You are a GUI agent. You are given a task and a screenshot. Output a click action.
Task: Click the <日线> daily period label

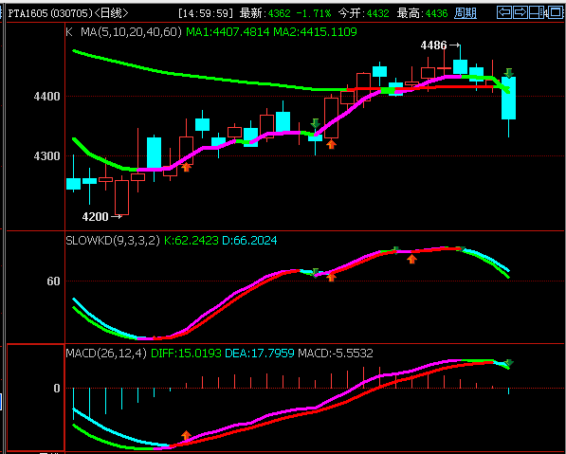(111, 13)
